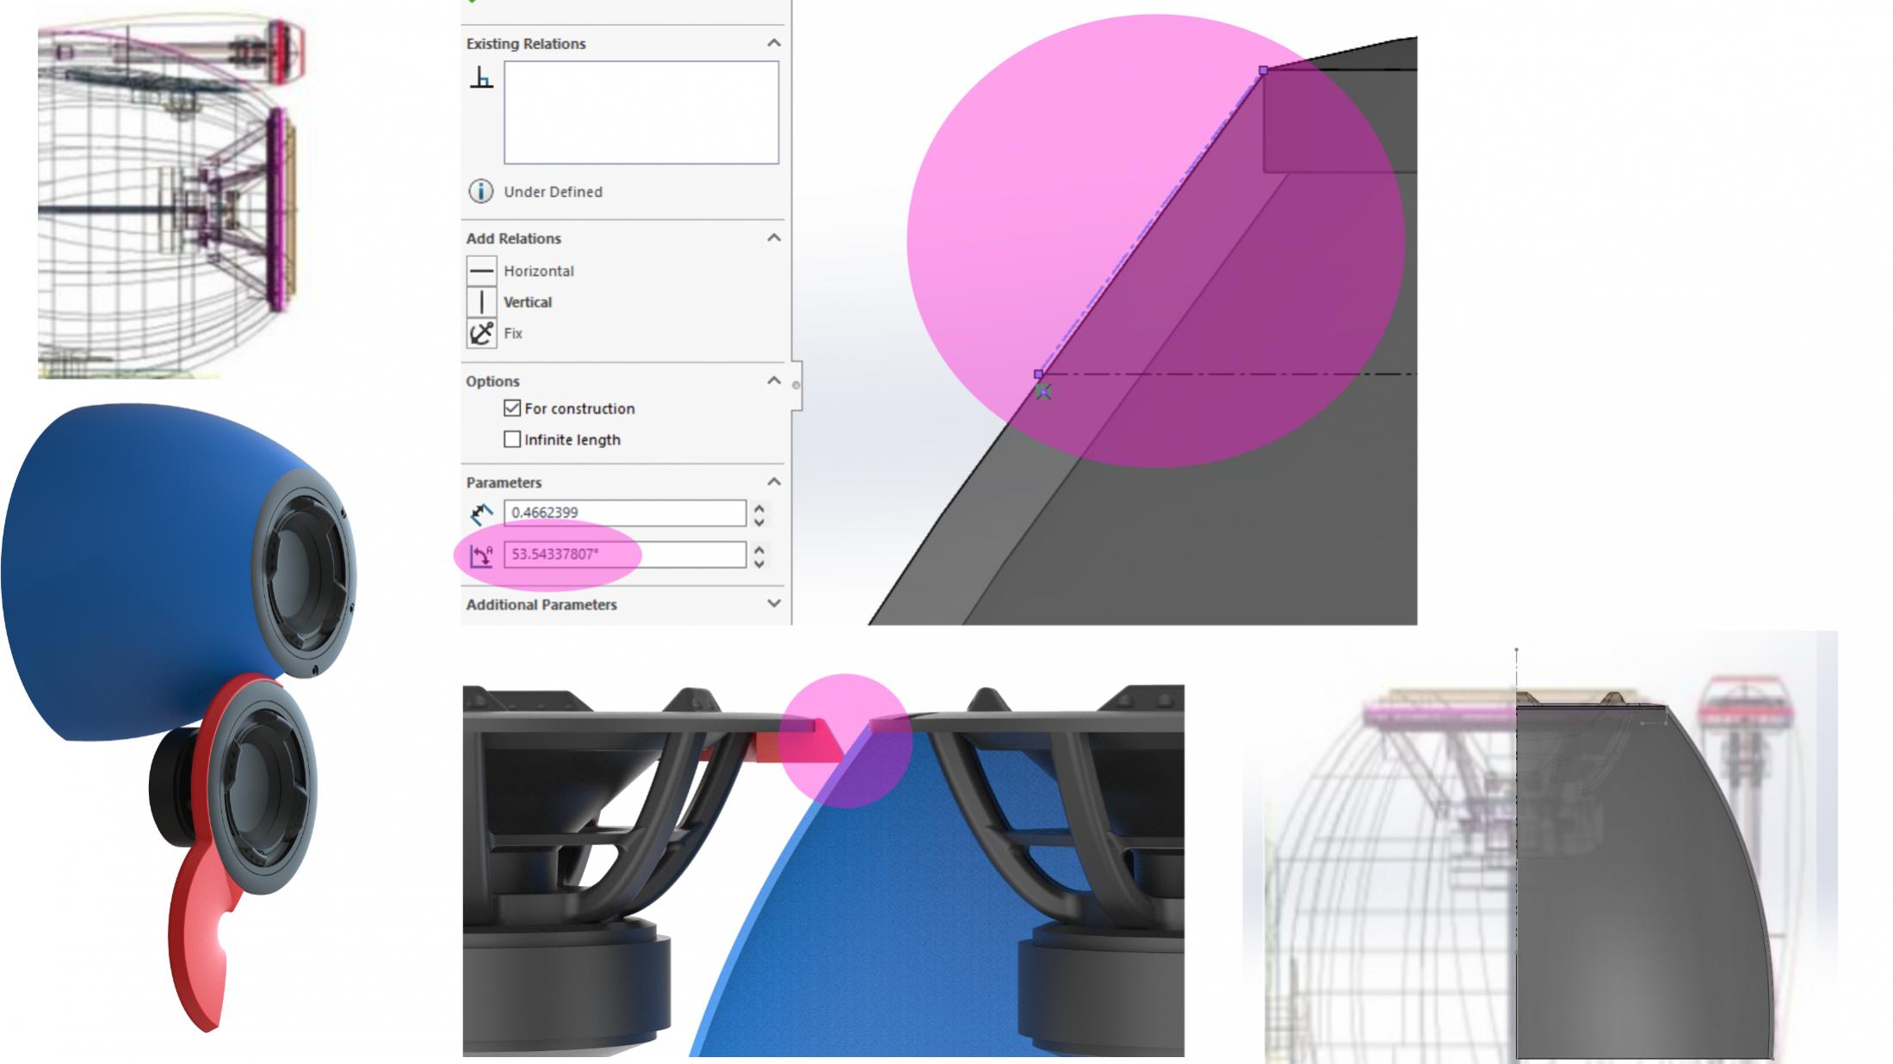Select the upper endpoint of the construction line
The width and height of the screenshot is (1893, 1064).
pos(1263,71)
